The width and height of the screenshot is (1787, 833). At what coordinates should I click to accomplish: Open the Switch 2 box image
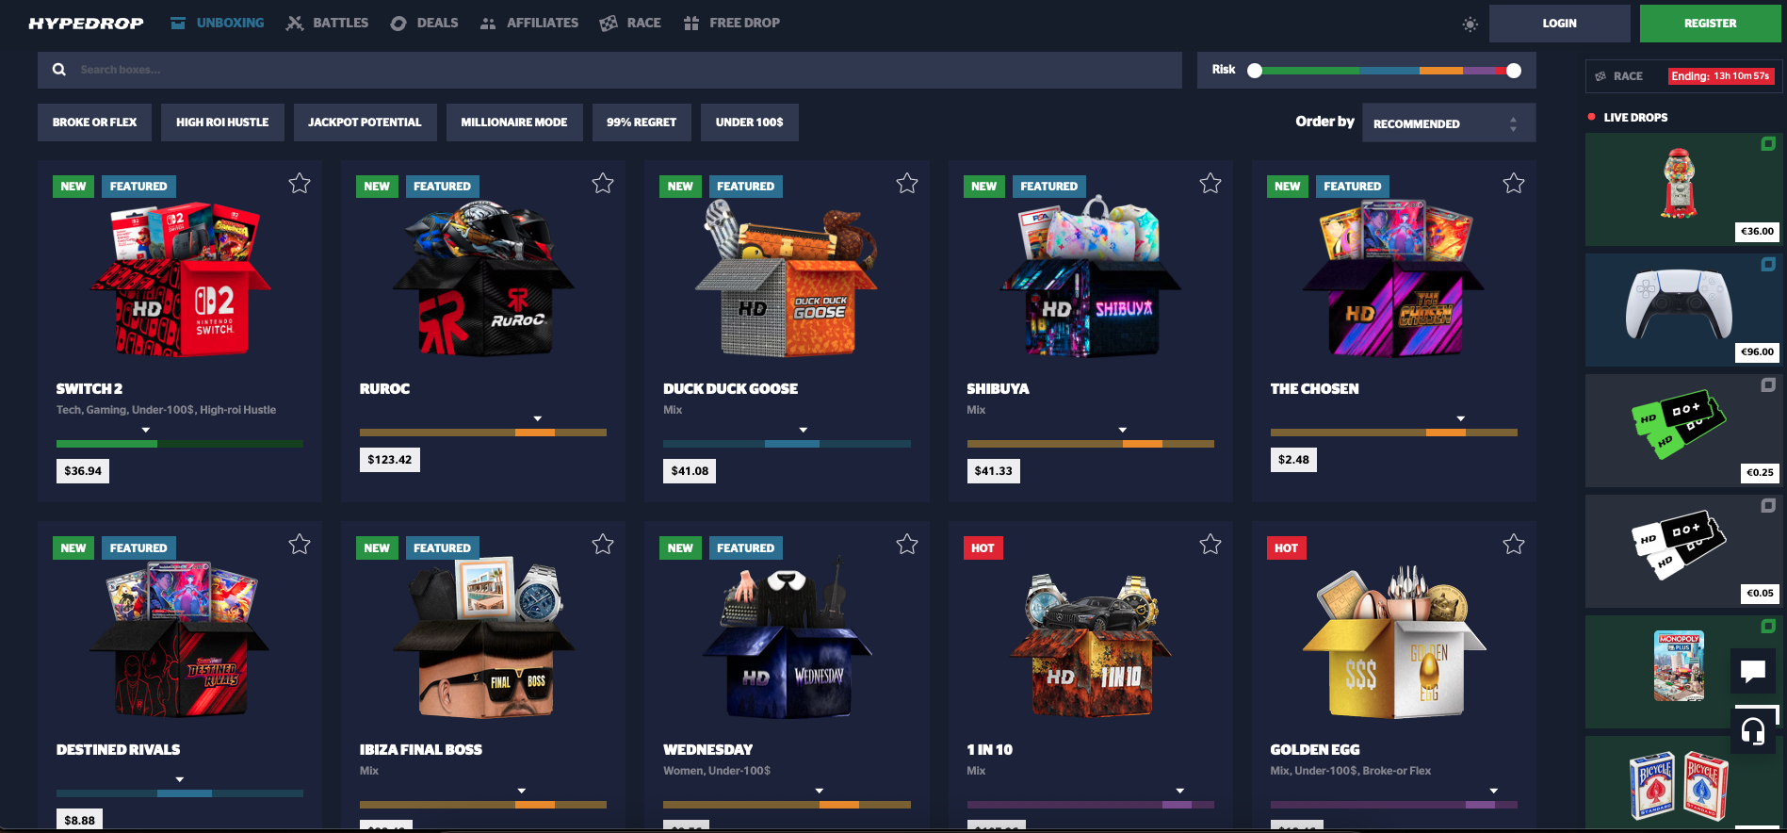180,278
